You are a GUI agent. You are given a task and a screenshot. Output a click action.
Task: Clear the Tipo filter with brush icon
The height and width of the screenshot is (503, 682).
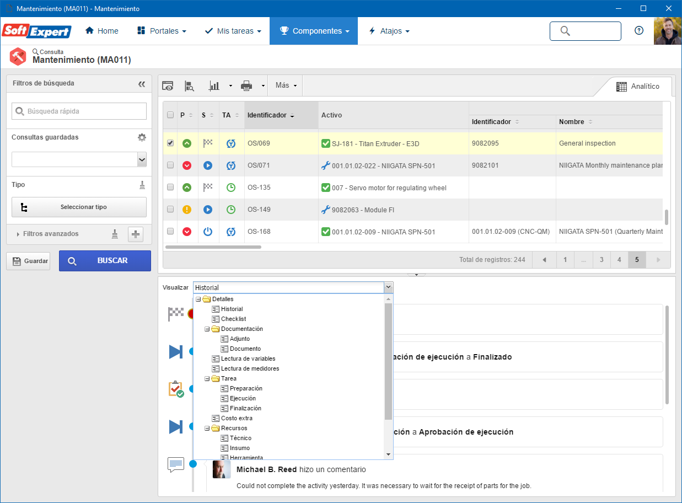pyautogui.click(x=142, y=185)
